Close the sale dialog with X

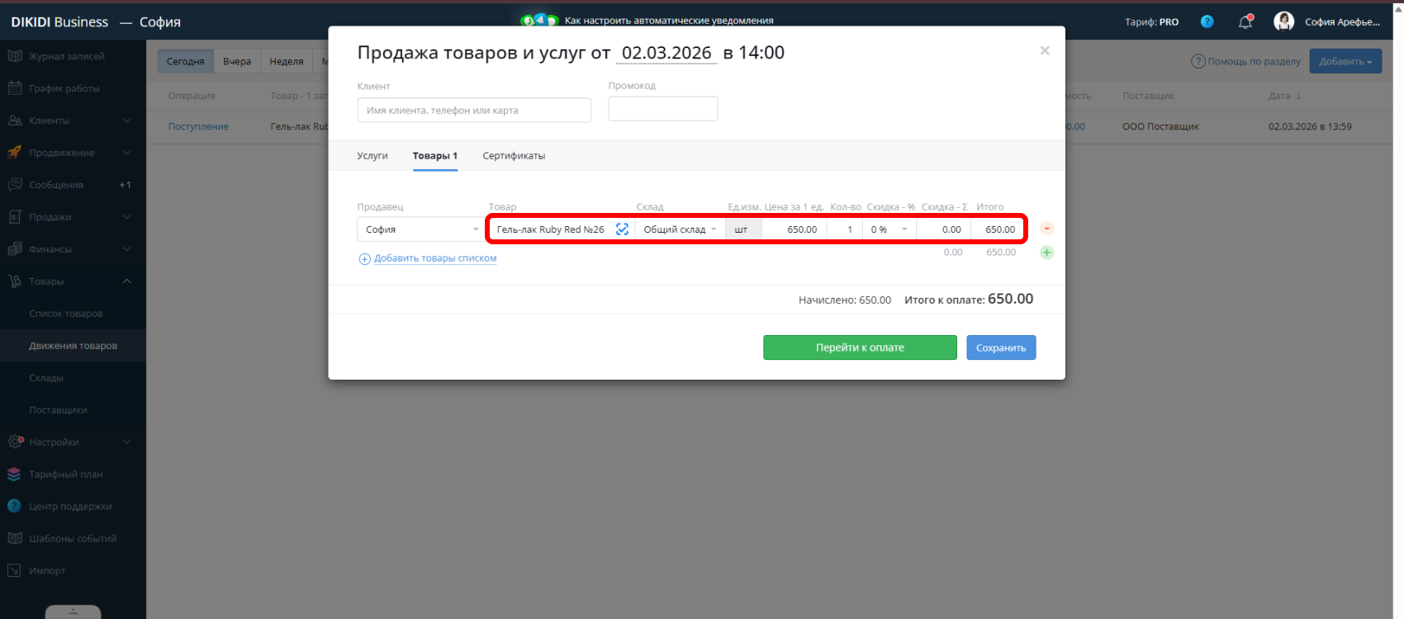tap(1045, 51)
